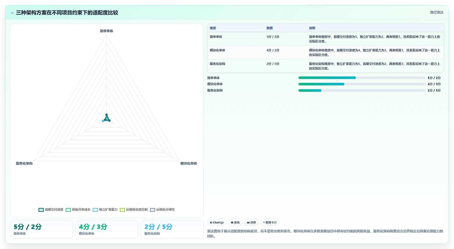454x249 pixels.
Task: Click the data polygon at the radar center
Action: pos(107,118)
